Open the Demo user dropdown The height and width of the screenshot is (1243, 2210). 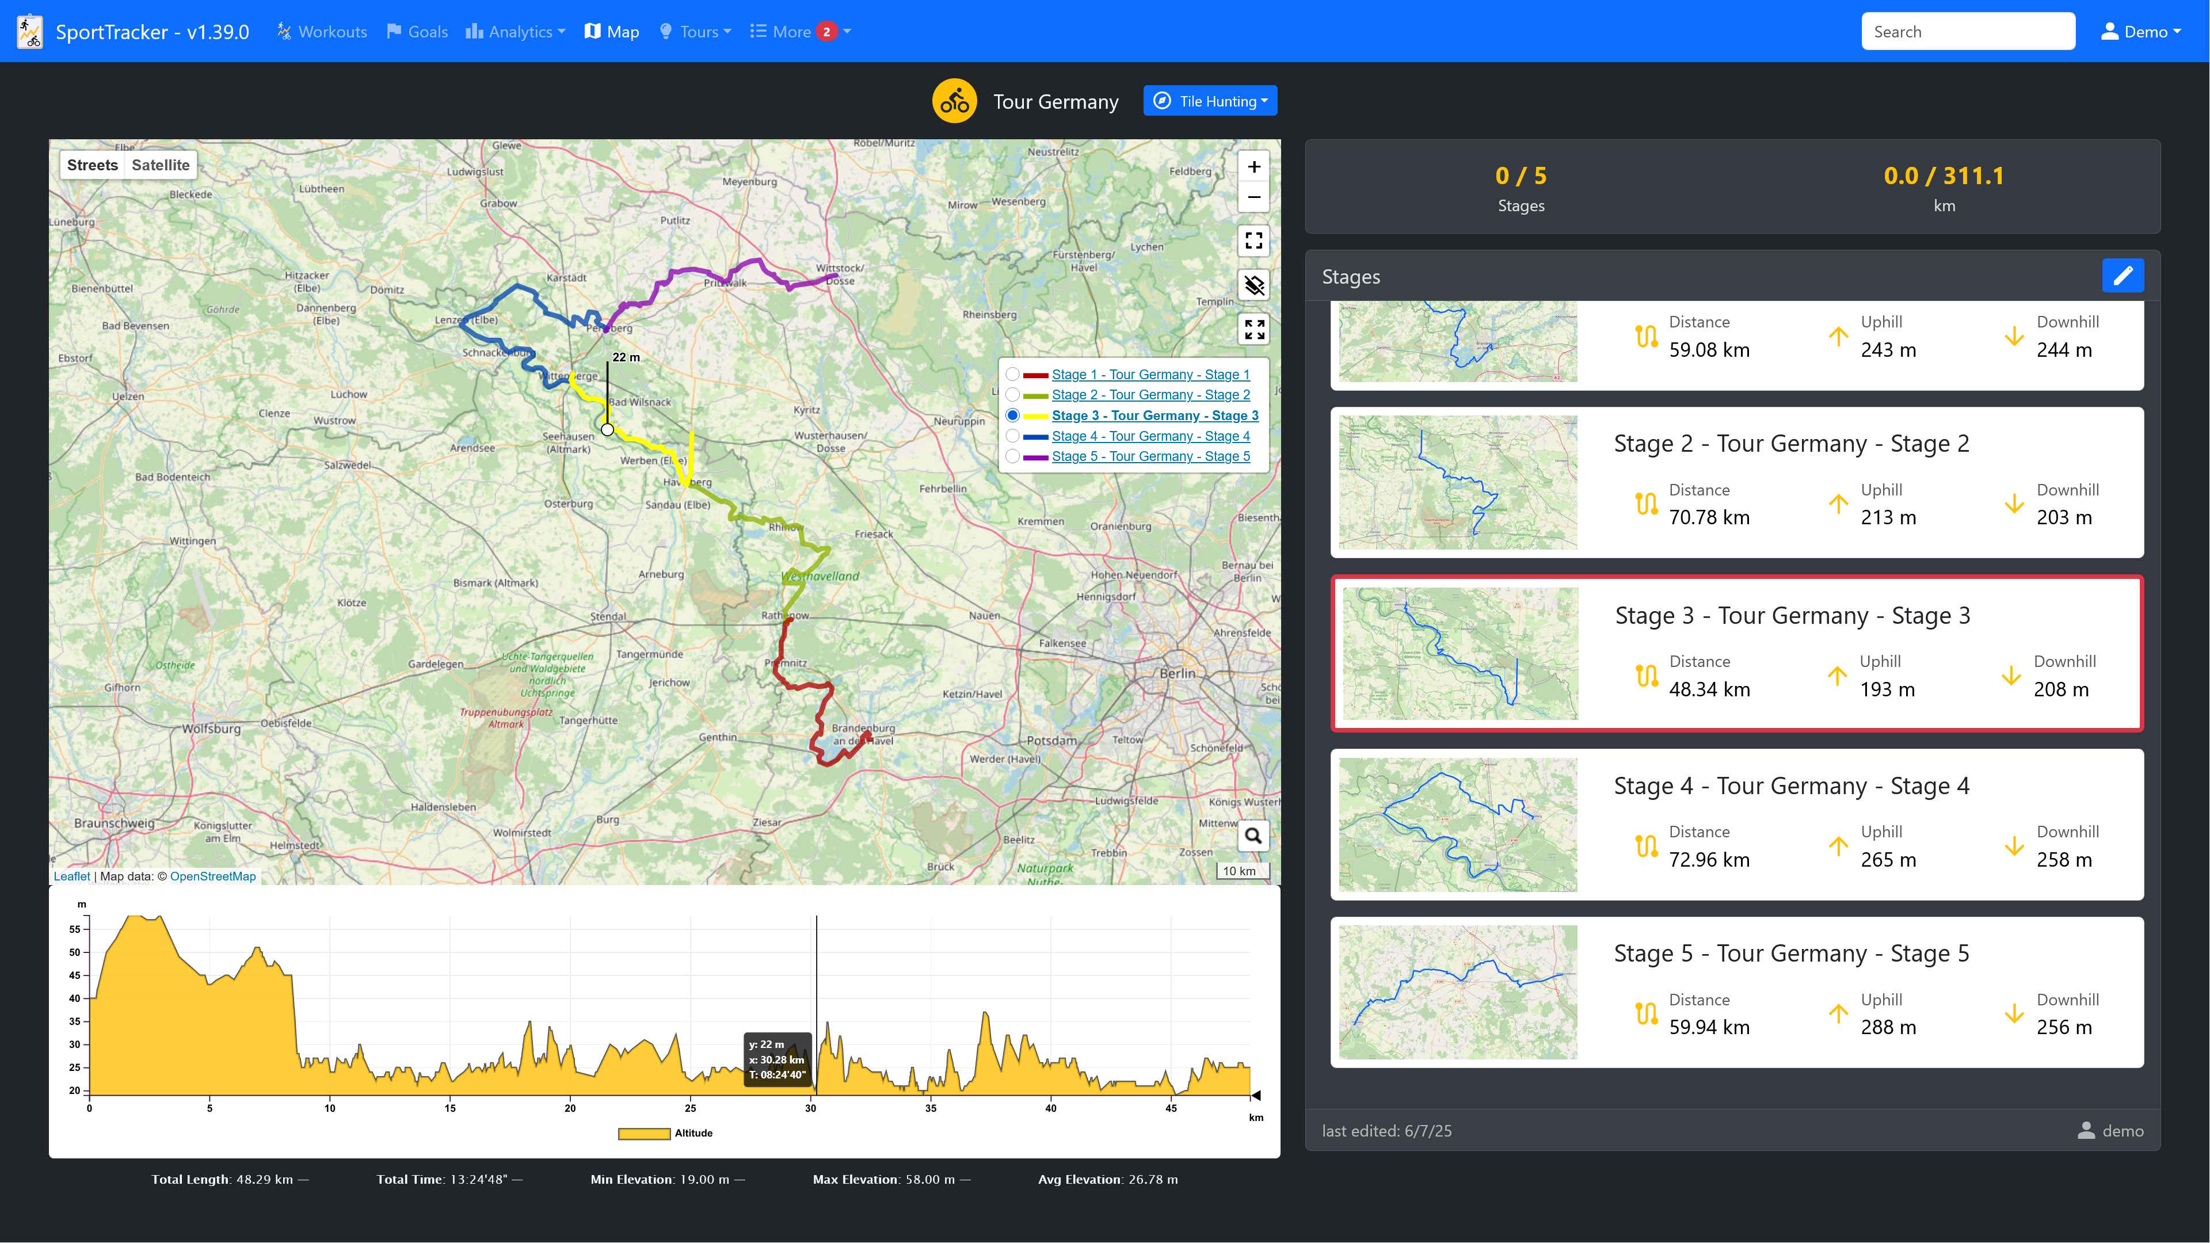pyautogui.click(x=2140, y=32)
